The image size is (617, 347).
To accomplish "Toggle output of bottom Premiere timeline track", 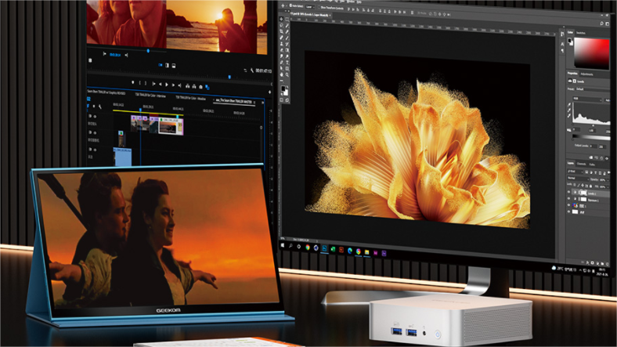I will tap(95, 150).
